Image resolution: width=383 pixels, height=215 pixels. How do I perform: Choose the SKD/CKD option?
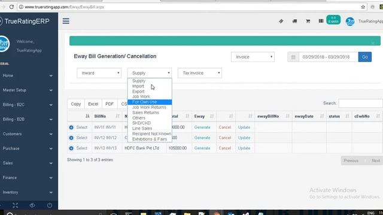point(150,123)
